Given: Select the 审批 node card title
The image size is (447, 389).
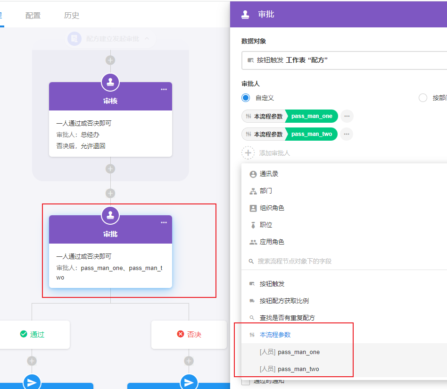Looking at the screenshot, I should click(110, 234).
